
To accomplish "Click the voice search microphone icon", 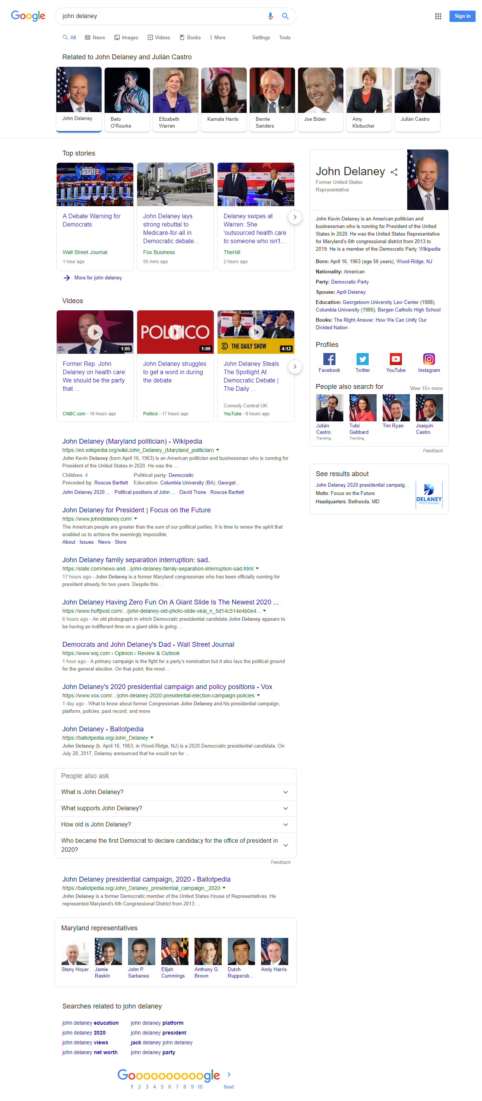I will [x=270, y=16].
